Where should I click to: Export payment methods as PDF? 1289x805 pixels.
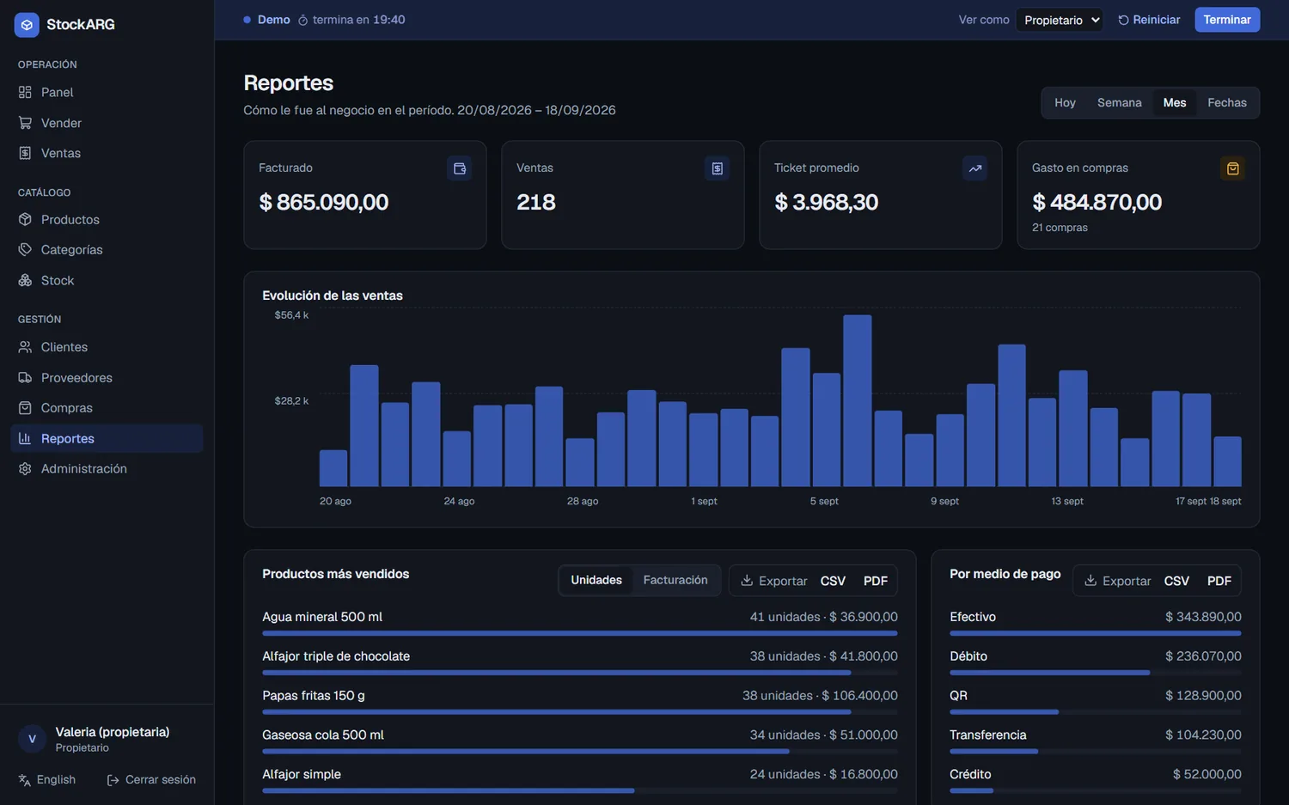(x=1219, y=581)
